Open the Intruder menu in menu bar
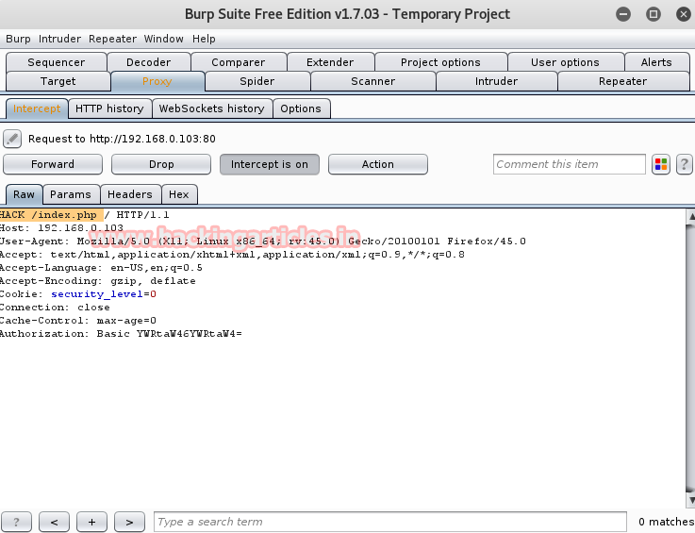This screenshot has width=695, height=533. tap(59, 39)
